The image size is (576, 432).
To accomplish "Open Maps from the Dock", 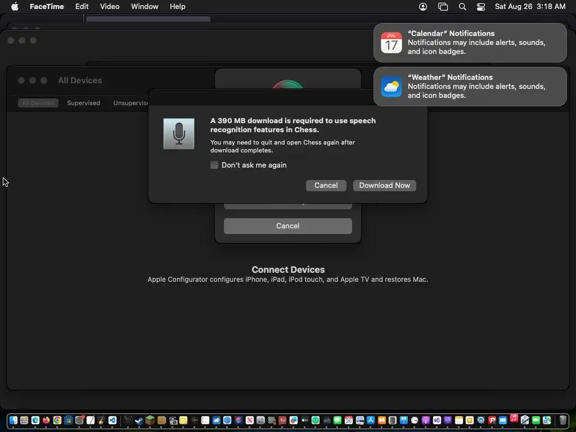I will click(x=547, y=420).
